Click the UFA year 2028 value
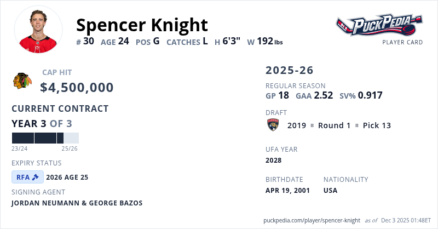The height and width of the screenshot is (229, 438). coord(273,160)
